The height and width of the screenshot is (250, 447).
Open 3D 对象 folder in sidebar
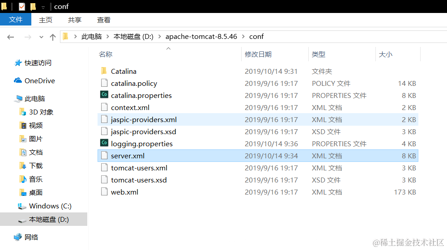point(41,112)
